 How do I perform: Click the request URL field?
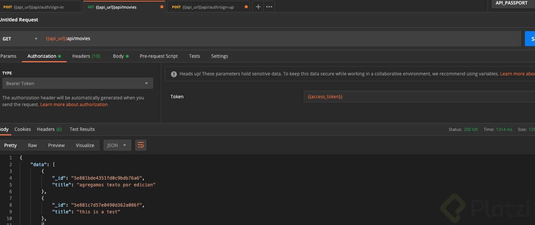(x=282, y=39)
